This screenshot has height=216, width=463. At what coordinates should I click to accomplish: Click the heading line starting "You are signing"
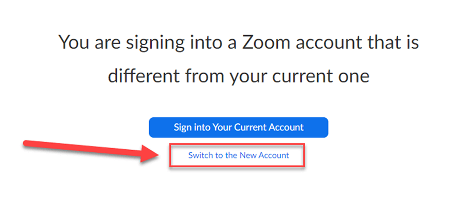point(238,42)
